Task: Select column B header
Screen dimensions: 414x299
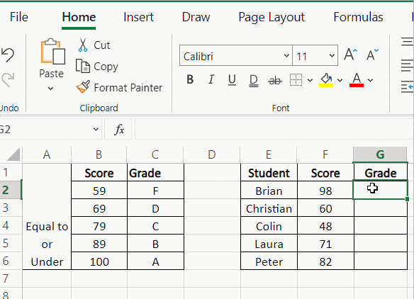Action: [x=99, y=154]
